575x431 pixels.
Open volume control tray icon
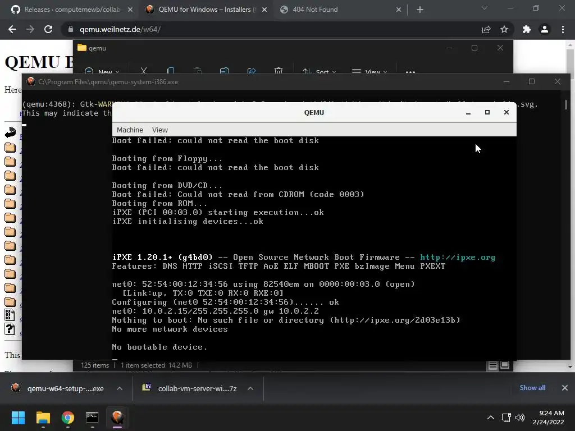(519, 418)
